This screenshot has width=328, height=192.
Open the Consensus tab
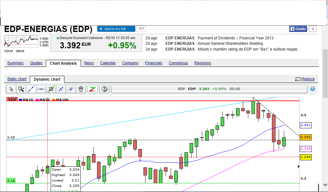click(178, 63)
